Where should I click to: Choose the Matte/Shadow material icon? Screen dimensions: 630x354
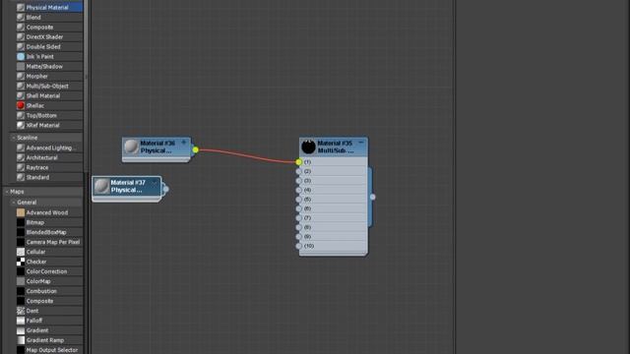pos(21,66)
